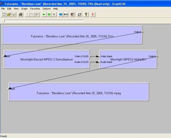171x138 pixels.
Task: Click the multiplexer's Video Input pin
Action: click(x=99, y=57)
